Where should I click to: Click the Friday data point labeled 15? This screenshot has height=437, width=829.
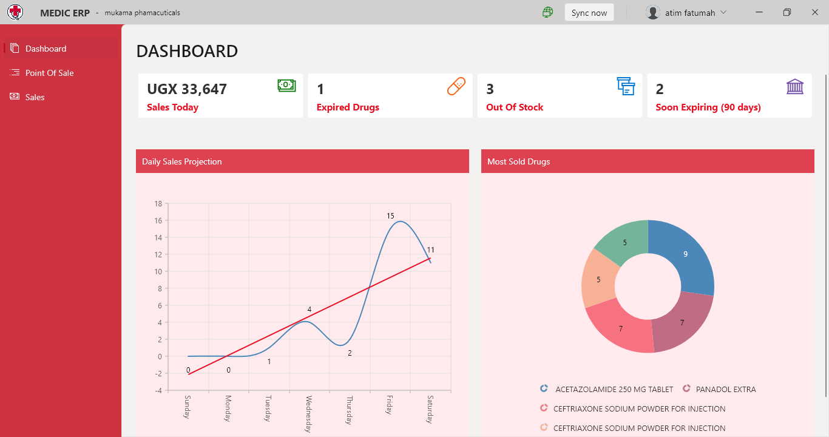pos(400,222)
